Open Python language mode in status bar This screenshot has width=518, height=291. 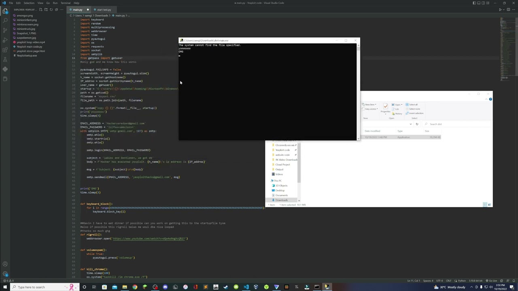point(462,281)
